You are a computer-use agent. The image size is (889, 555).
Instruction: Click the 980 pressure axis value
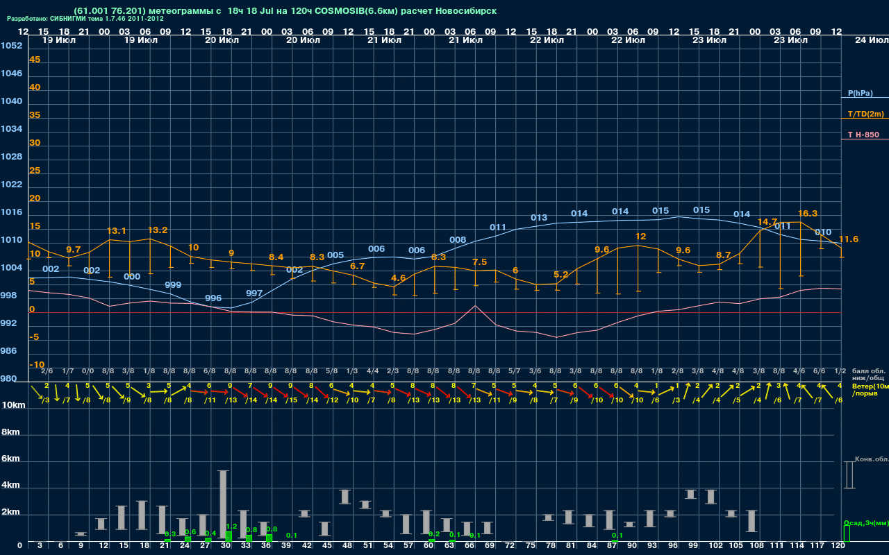[8, 379]
